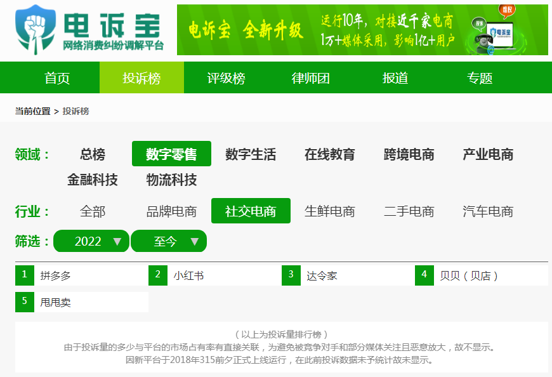
Task: Open rank 5 entry 甩甩卖
Action: click(82, 302)
